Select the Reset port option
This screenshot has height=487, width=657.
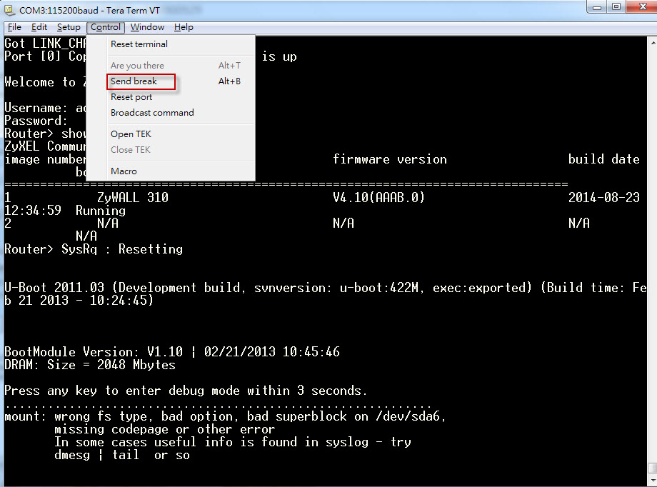131,97
